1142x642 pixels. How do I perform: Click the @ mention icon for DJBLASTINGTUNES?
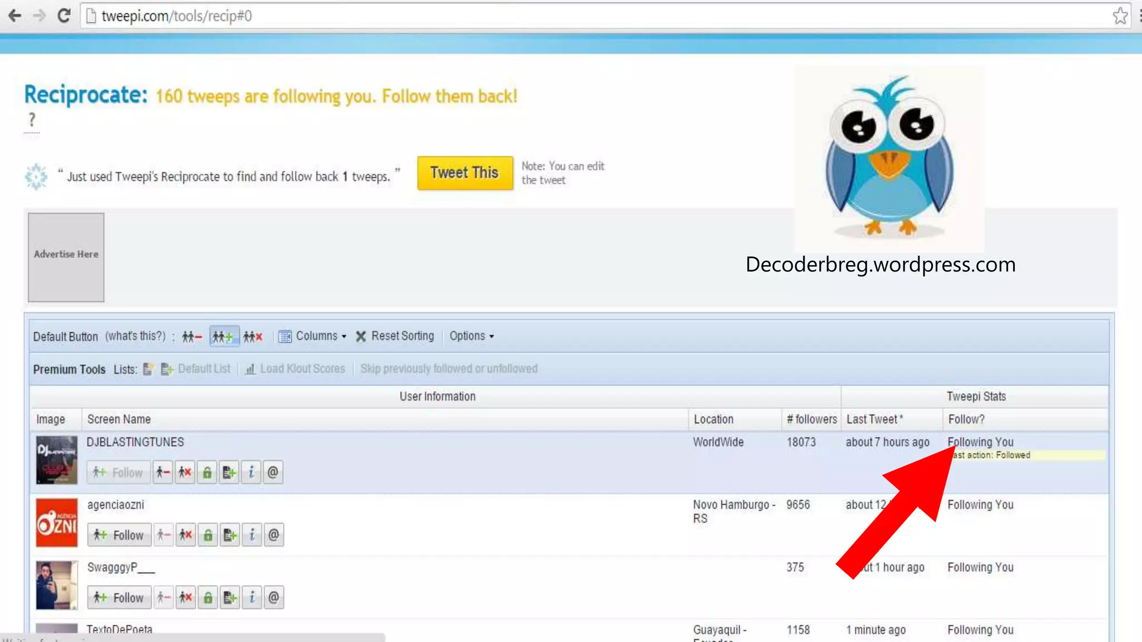pyautogui.click(x=273, y=473)
